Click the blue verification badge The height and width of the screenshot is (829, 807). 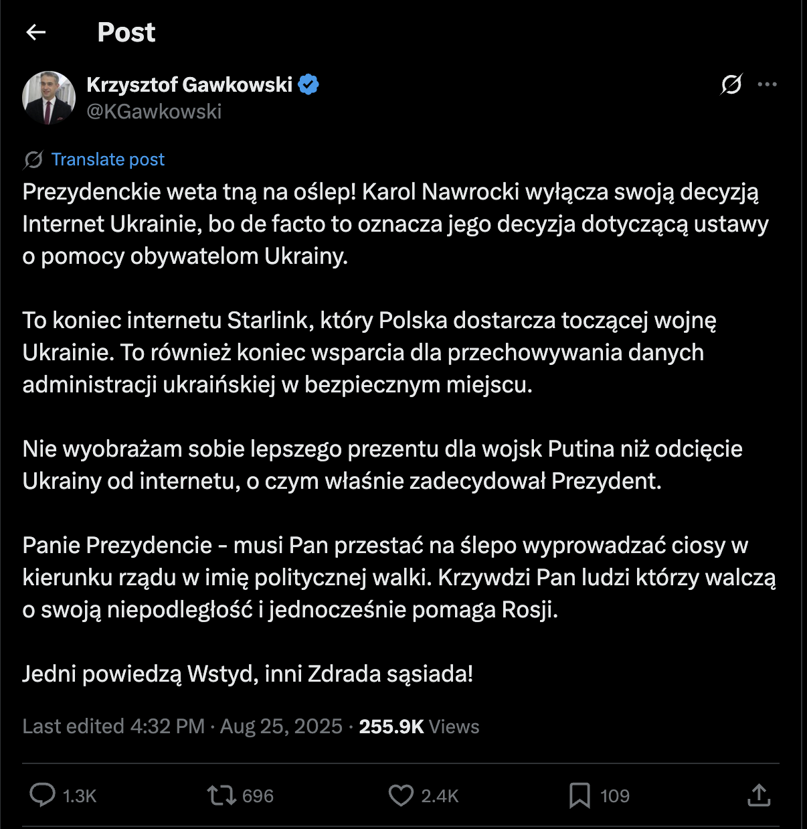tap(308, 83)
